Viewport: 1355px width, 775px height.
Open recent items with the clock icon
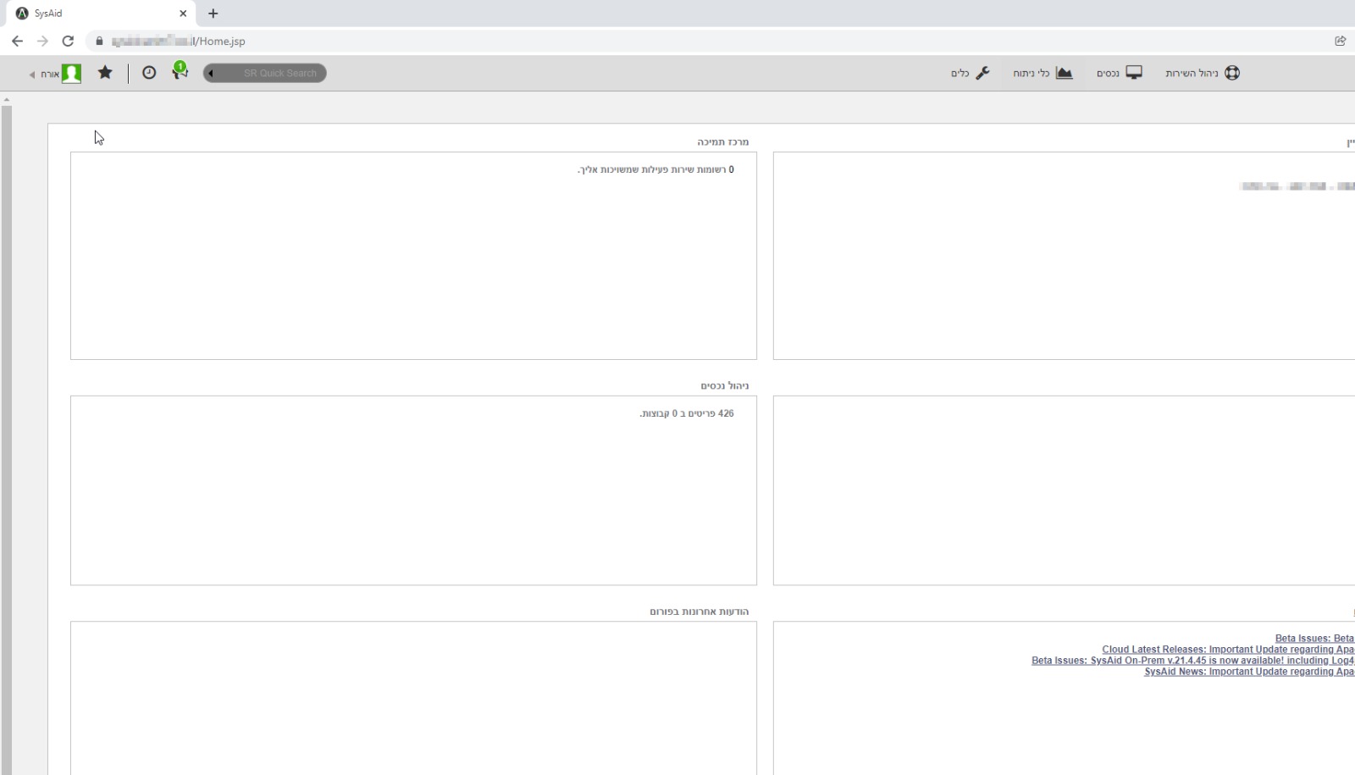coord(149,73)
